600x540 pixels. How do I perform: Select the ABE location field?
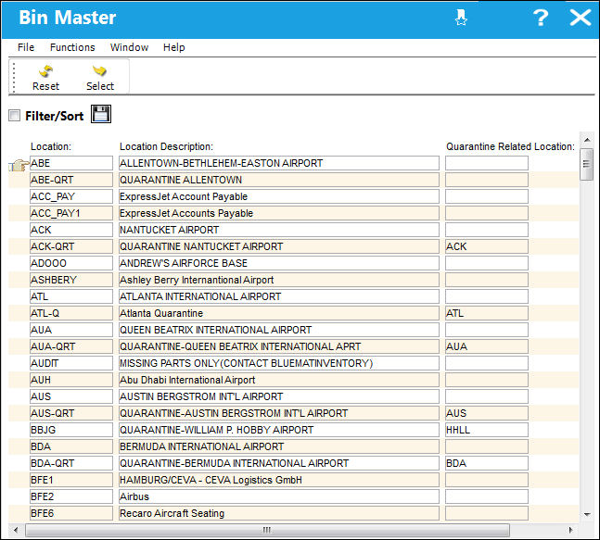point(71,163)
